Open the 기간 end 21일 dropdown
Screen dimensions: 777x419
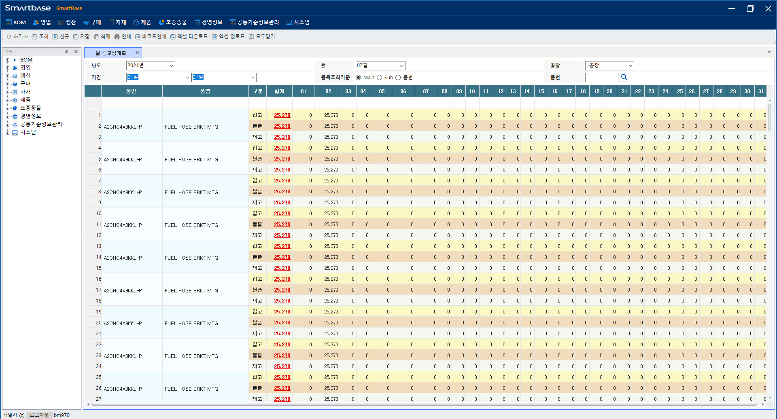click(253, 77)
